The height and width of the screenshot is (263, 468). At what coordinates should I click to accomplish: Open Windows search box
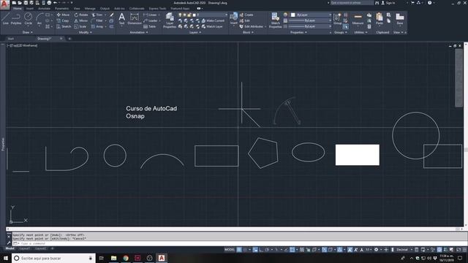pos(53,258)
